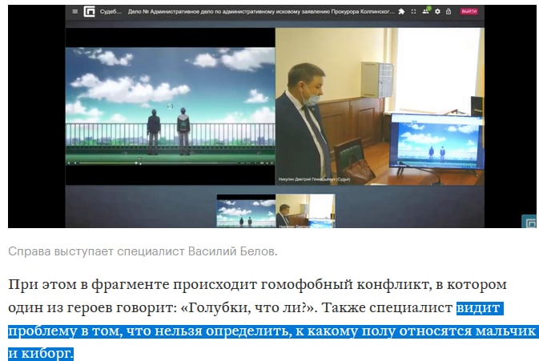Screen dimensions: 539x361
Task: Click the caption 'Справа выступает специалист Василий Белов.'
Action: pyautogui.click(x=143, y=251)
